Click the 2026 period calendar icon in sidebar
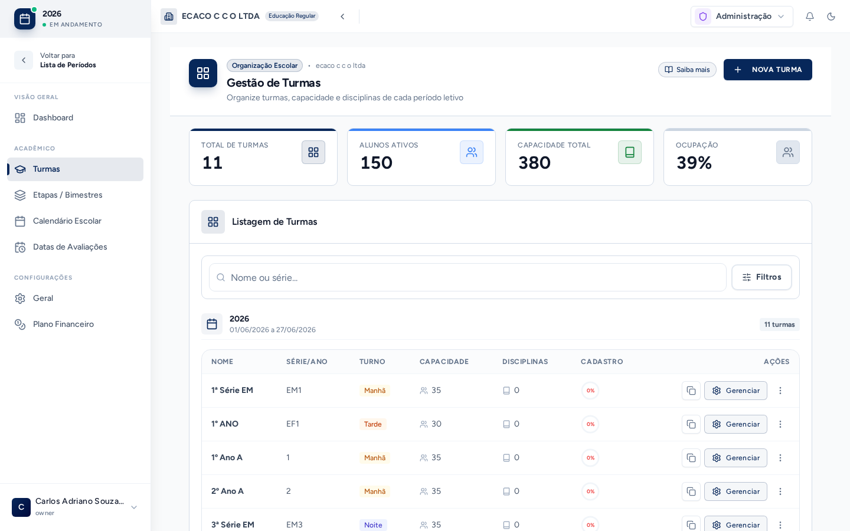850x531 pixels. point(25,19)
